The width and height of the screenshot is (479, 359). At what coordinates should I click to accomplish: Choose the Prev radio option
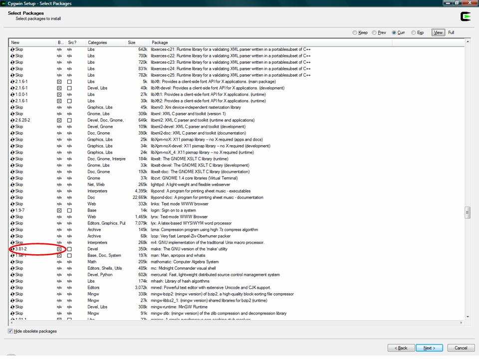tap(374, 33)
